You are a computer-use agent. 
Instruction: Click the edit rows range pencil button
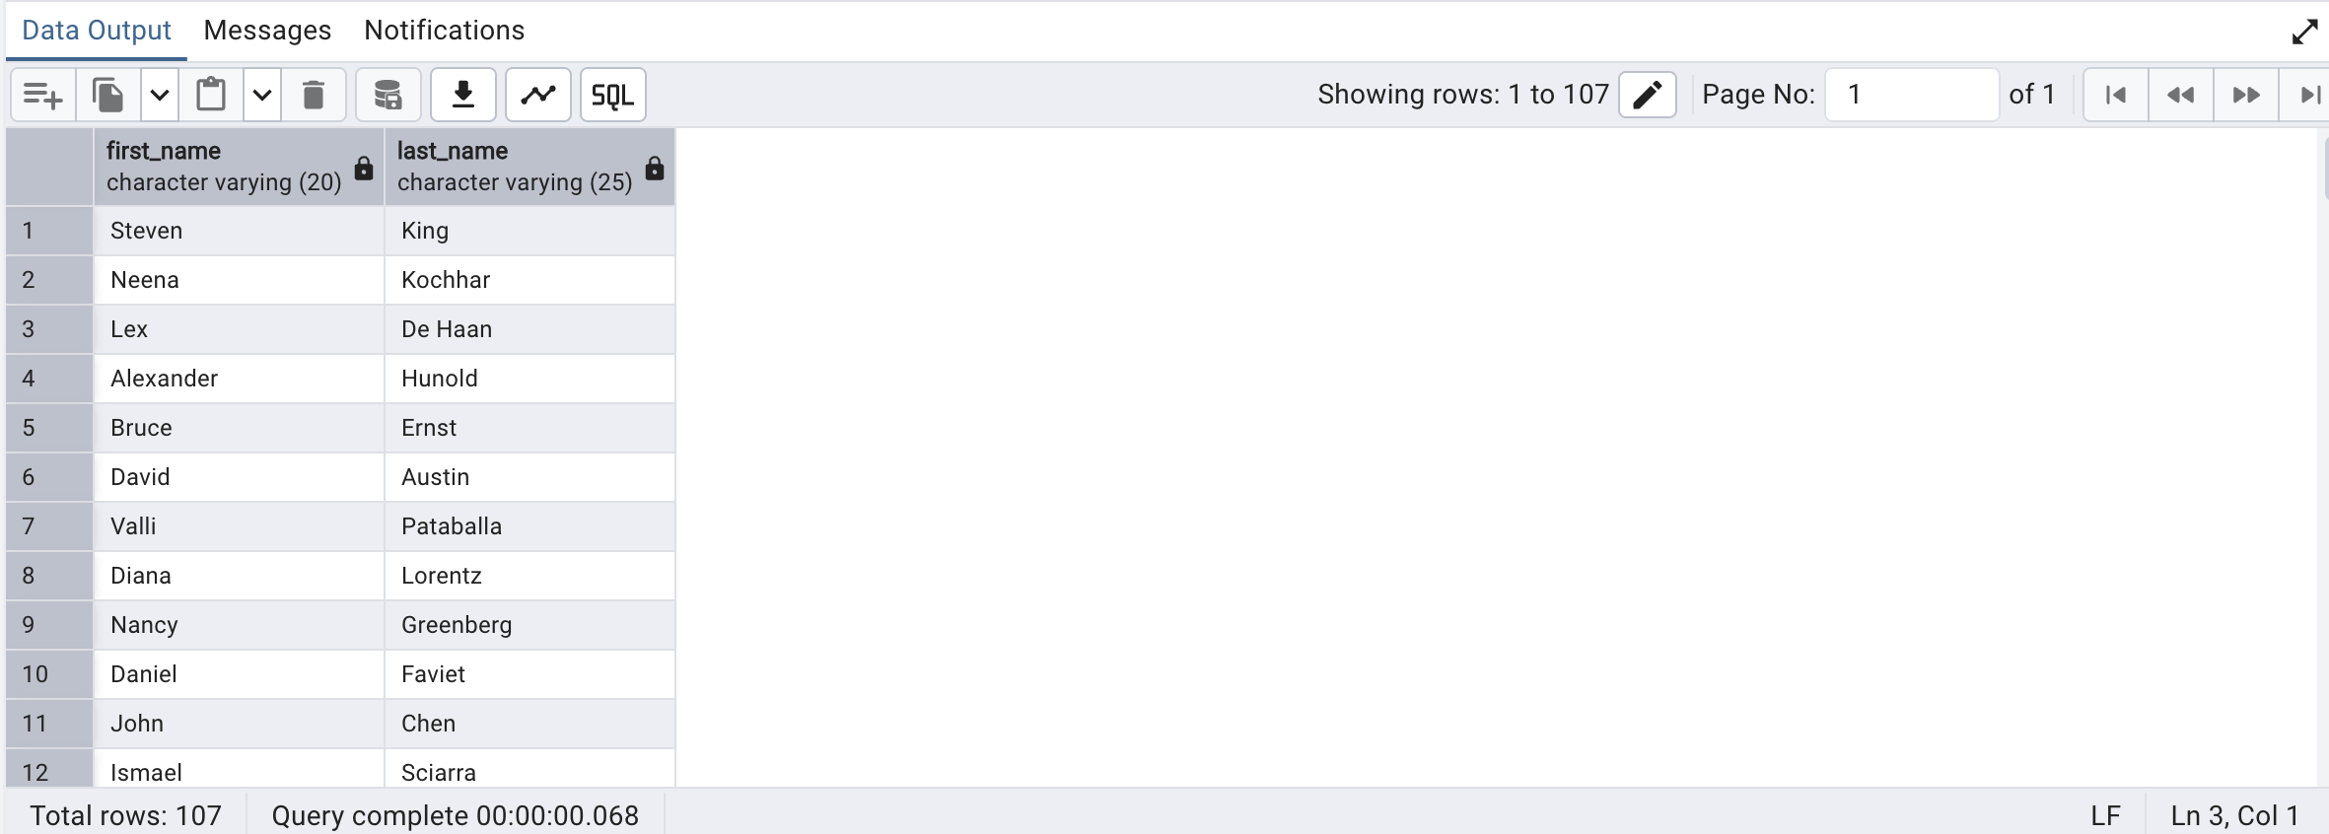click(1647, 95)
